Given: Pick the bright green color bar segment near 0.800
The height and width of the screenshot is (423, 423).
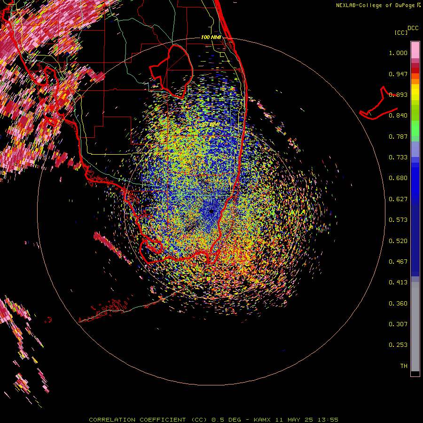Looking at the screenshot, I should click(x=415, y=128).
